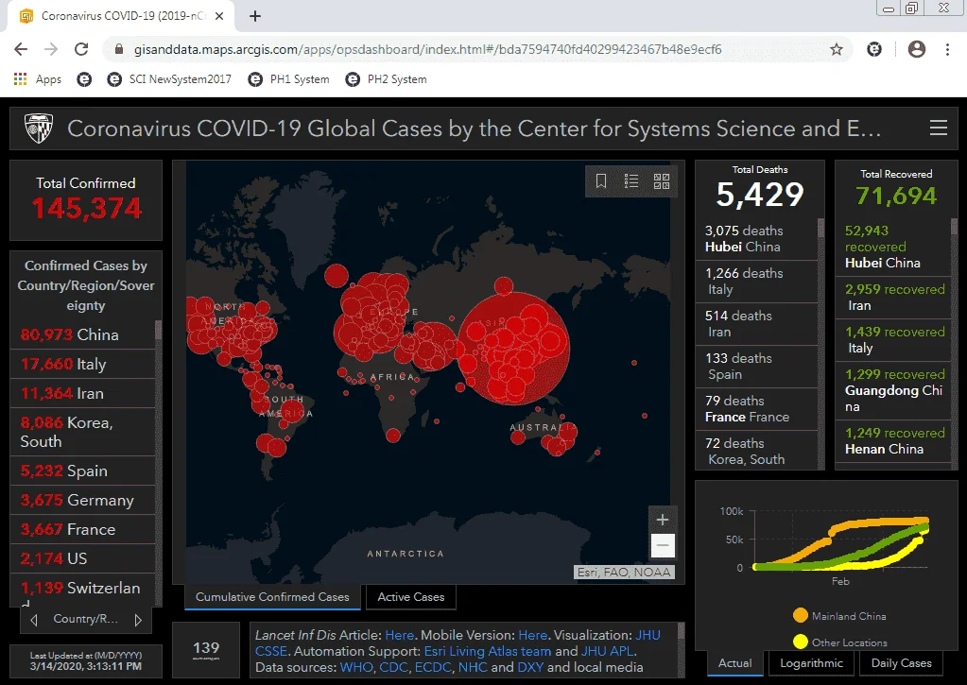Click 79 deaths France entry
Image resolution: width=967 pixels, height=685 pixels.
pos(757,409)
